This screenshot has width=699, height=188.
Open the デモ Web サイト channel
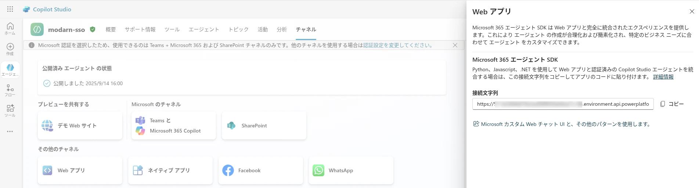(80, 126)
